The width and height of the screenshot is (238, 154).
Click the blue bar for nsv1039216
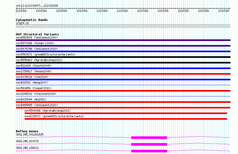[x=123, y=80]
